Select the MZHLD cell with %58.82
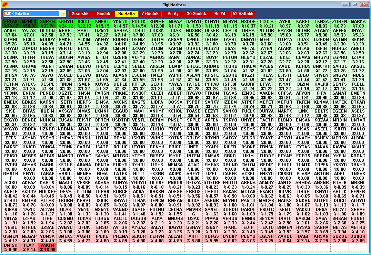This screenshot has height=255, width=371. click(29, 24)
